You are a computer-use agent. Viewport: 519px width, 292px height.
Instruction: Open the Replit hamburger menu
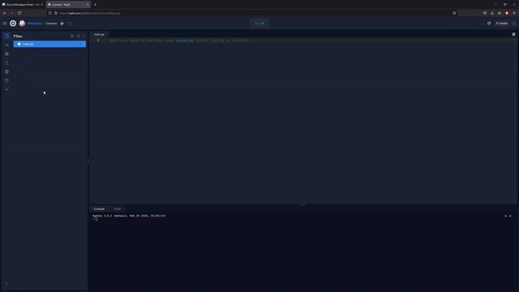pyautogui.click(x=5, y=24)
